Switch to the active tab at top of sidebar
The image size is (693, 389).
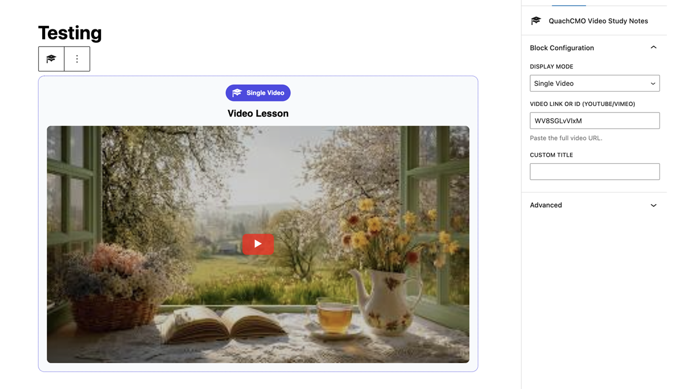click(568, 3)
